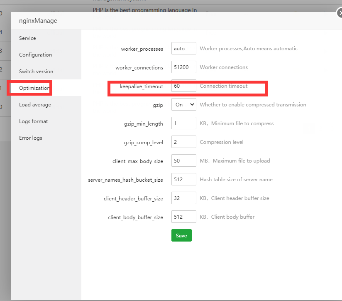The image size is (342, 301).
Task: Open the Service tab
Action: pos(27,38)
